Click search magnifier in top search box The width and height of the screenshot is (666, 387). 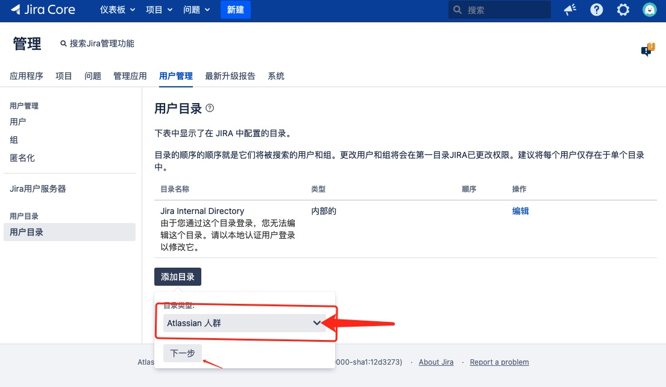457,10
